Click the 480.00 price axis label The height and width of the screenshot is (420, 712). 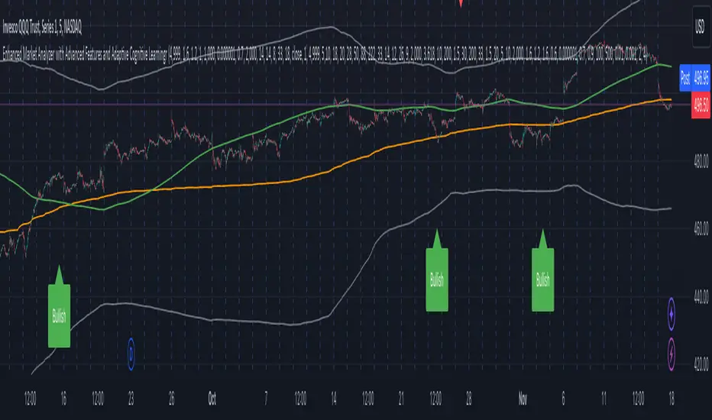(x=701, y=161)
